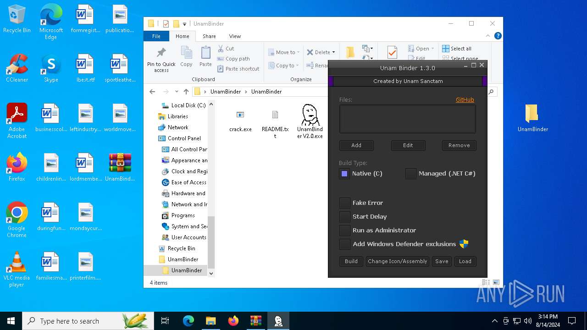587x330 pixels.
Task: Select Managed (.NET C#) build type
Action: [x=411, y=174]
